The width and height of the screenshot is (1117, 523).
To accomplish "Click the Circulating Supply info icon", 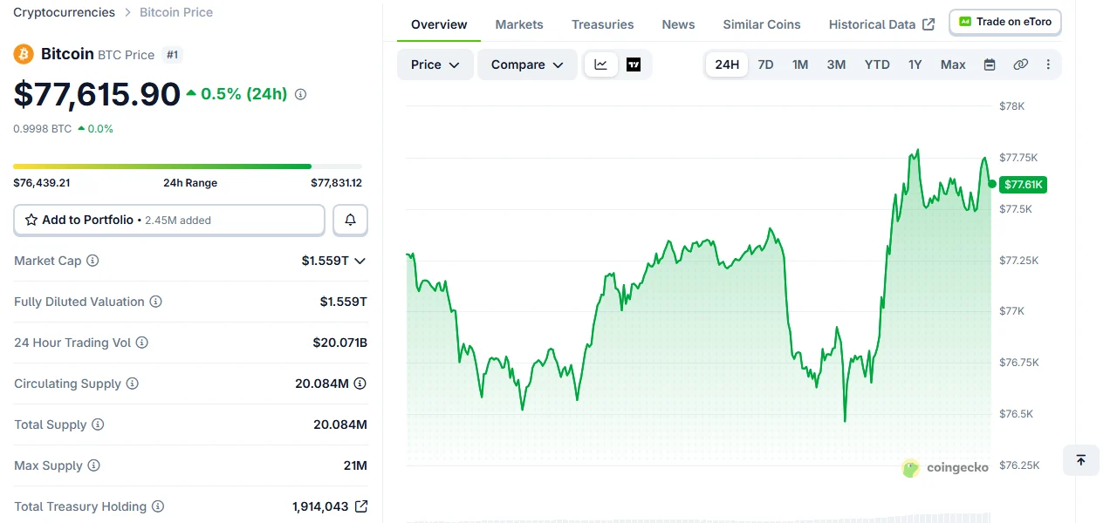I will point(133,384).
